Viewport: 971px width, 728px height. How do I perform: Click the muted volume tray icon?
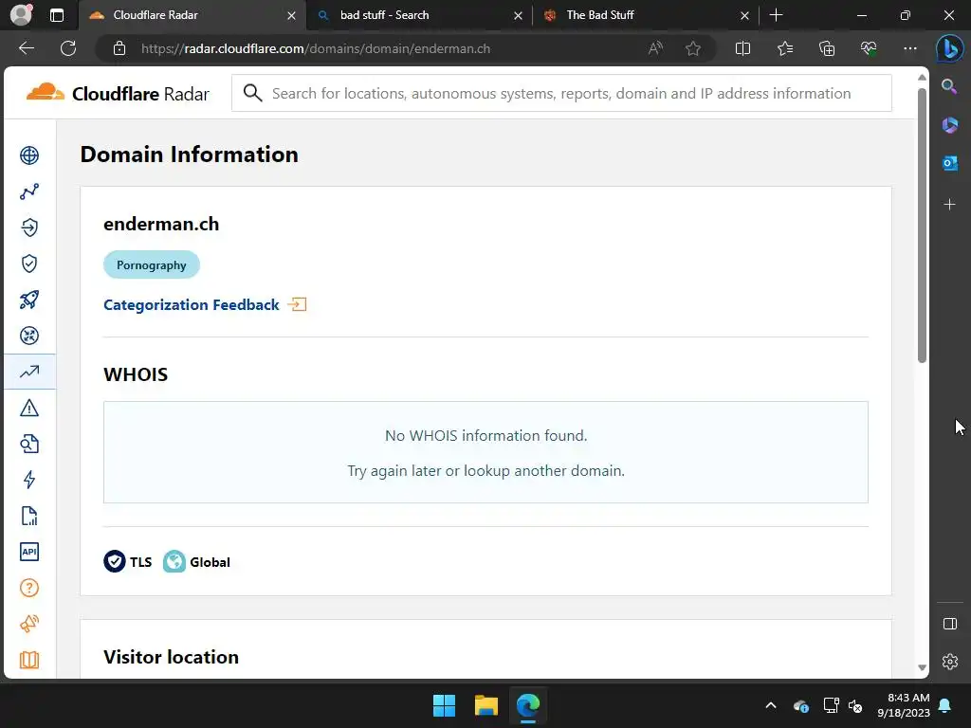click(x=856, y=705)
